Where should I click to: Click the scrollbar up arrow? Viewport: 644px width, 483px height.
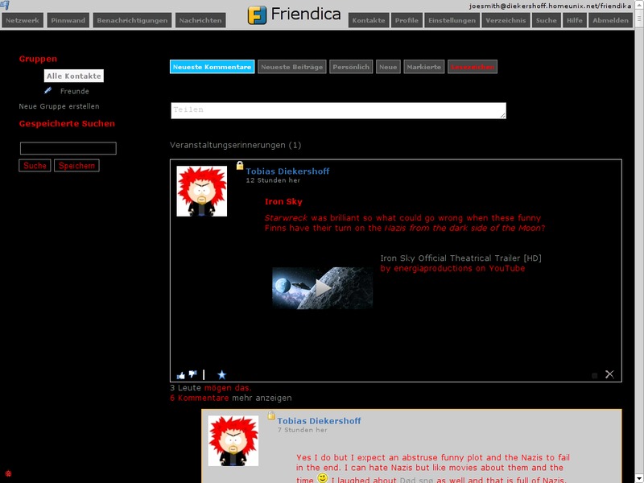point(639,4)
